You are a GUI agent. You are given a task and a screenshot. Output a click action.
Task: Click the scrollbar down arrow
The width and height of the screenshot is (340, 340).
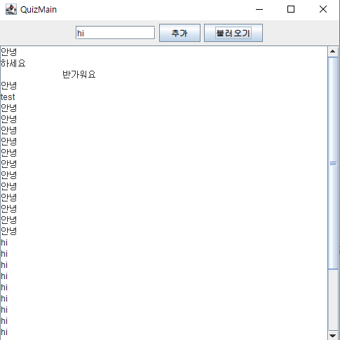333,335
